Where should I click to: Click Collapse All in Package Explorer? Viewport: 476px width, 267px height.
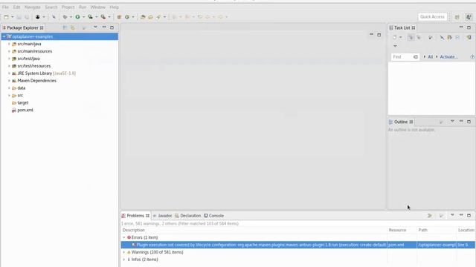65,27
